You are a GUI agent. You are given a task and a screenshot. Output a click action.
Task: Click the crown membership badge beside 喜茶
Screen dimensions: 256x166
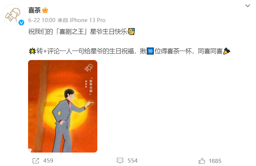pos(45,10)
